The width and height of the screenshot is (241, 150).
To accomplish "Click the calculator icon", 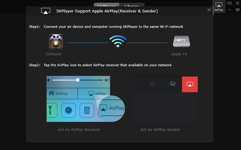I will click(87, 110).
